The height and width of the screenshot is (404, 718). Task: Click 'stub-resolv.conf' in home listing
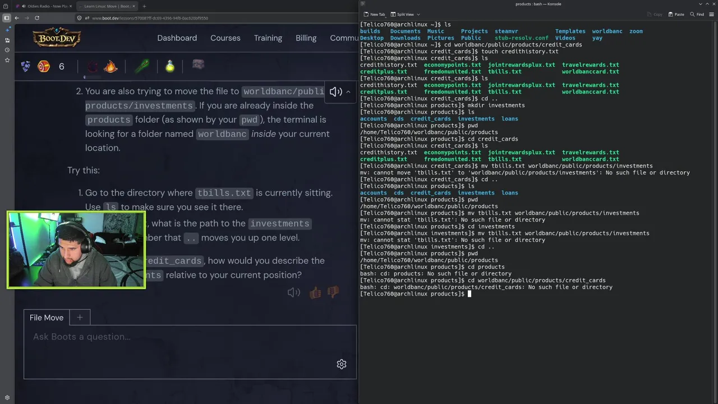(522, 38)
